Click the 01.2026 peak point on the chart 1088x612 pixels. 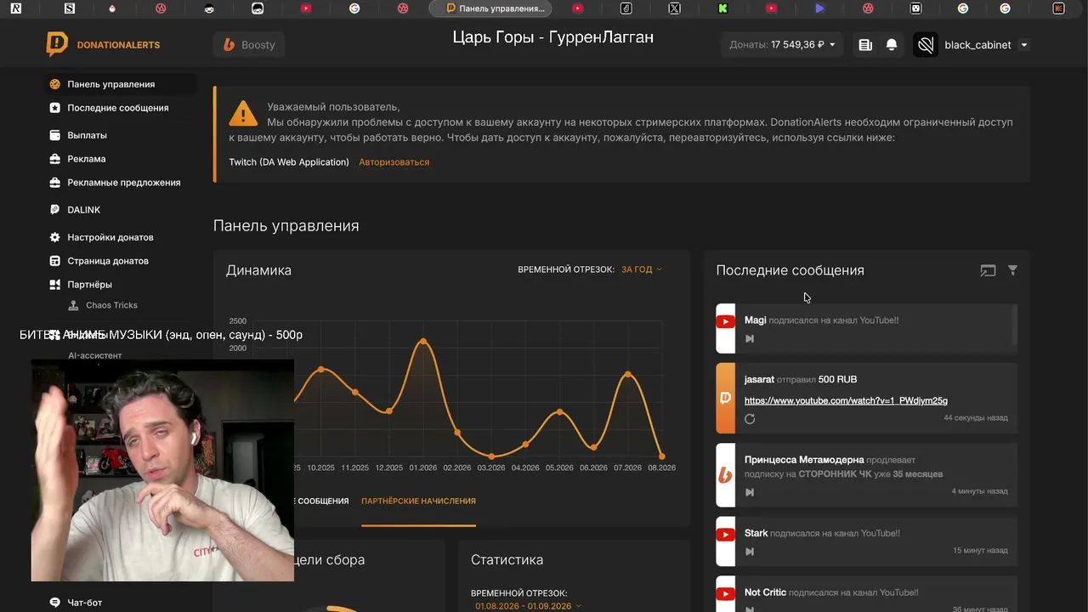click(423, 342)
